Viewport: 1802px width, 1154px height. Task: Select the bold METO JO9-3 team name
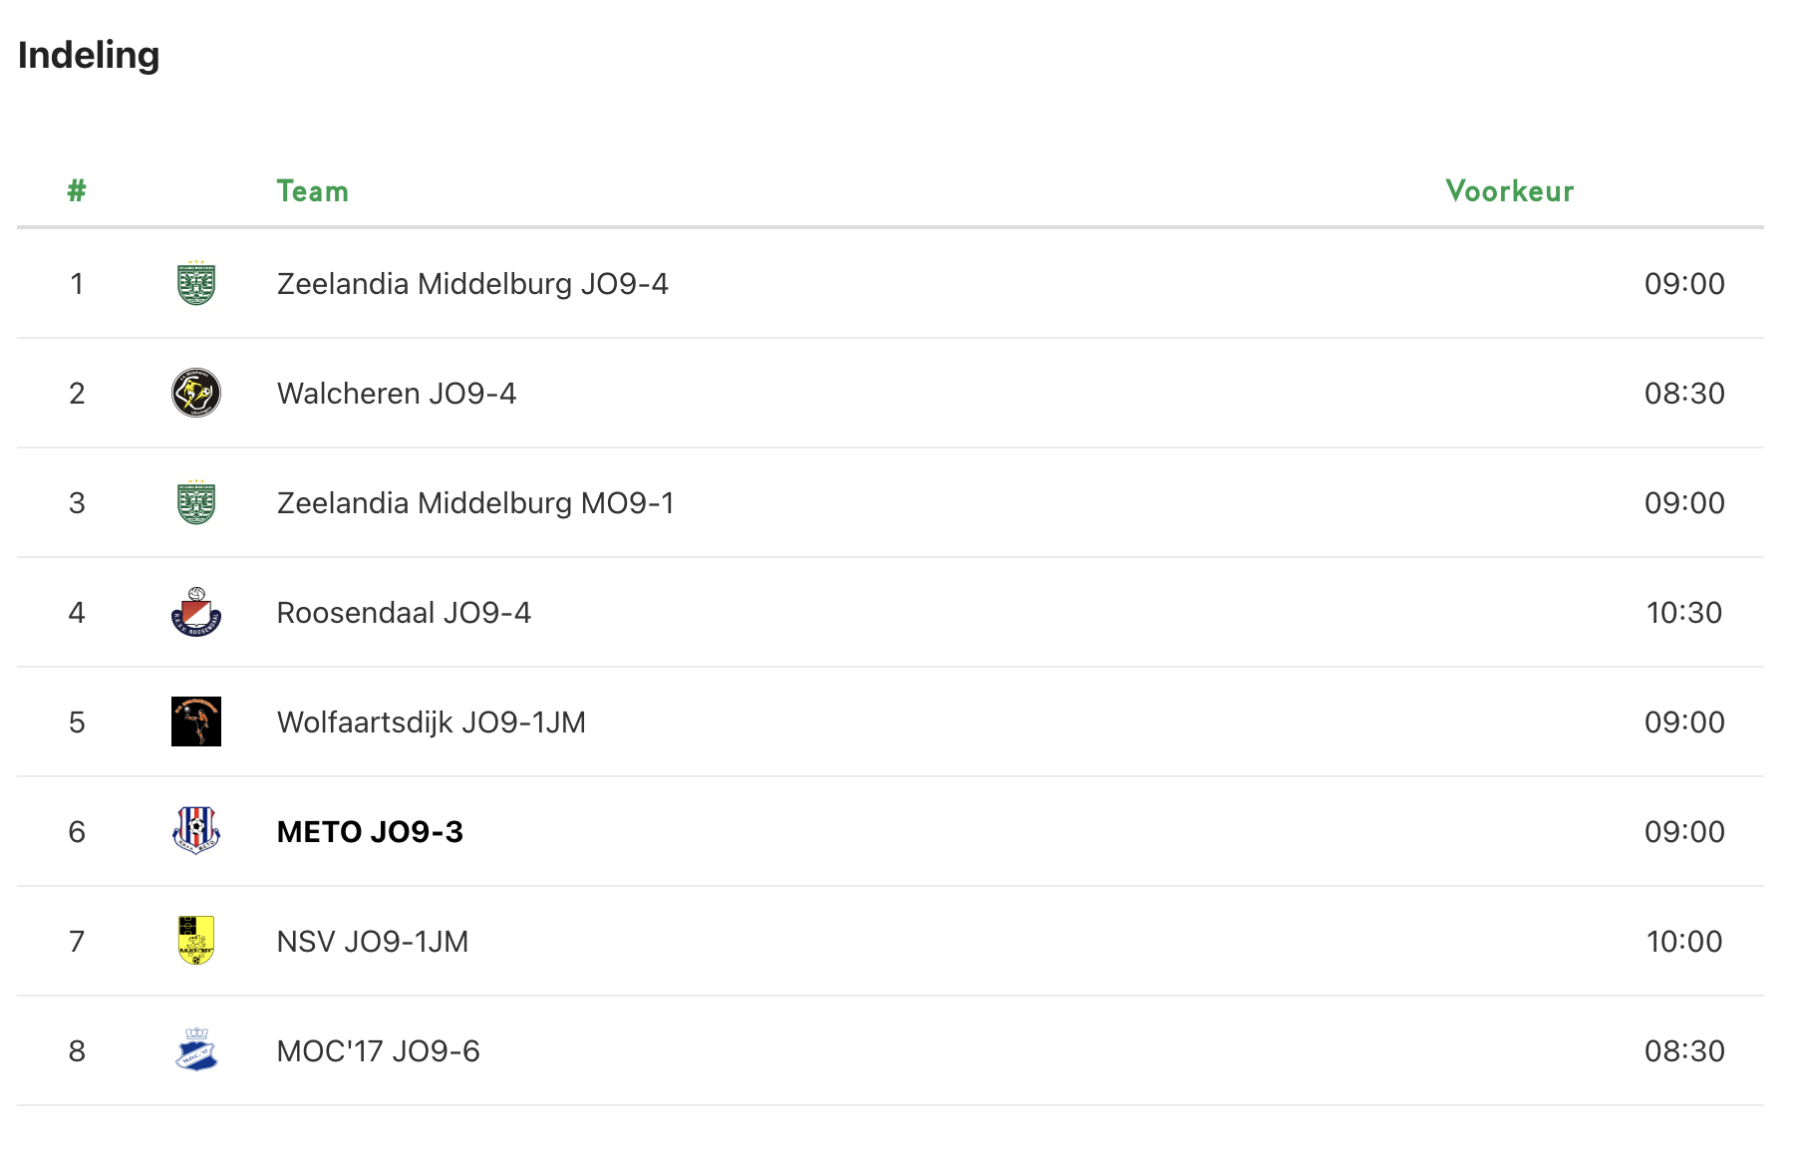[x=370, y=832]
